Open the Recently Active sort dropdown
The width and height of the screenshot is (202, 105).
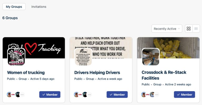(167, 29)
